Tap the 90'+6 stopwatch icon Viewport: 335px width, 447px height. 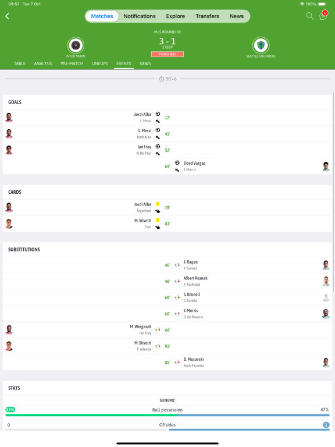point(162,79)
